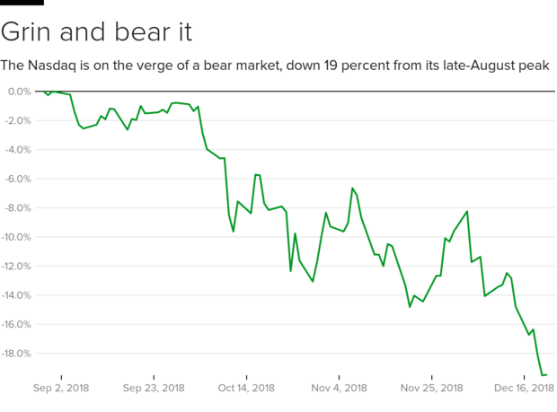Click the black accent bar above the title
This screenshot has height=412, width=557.
pos(22,3)
